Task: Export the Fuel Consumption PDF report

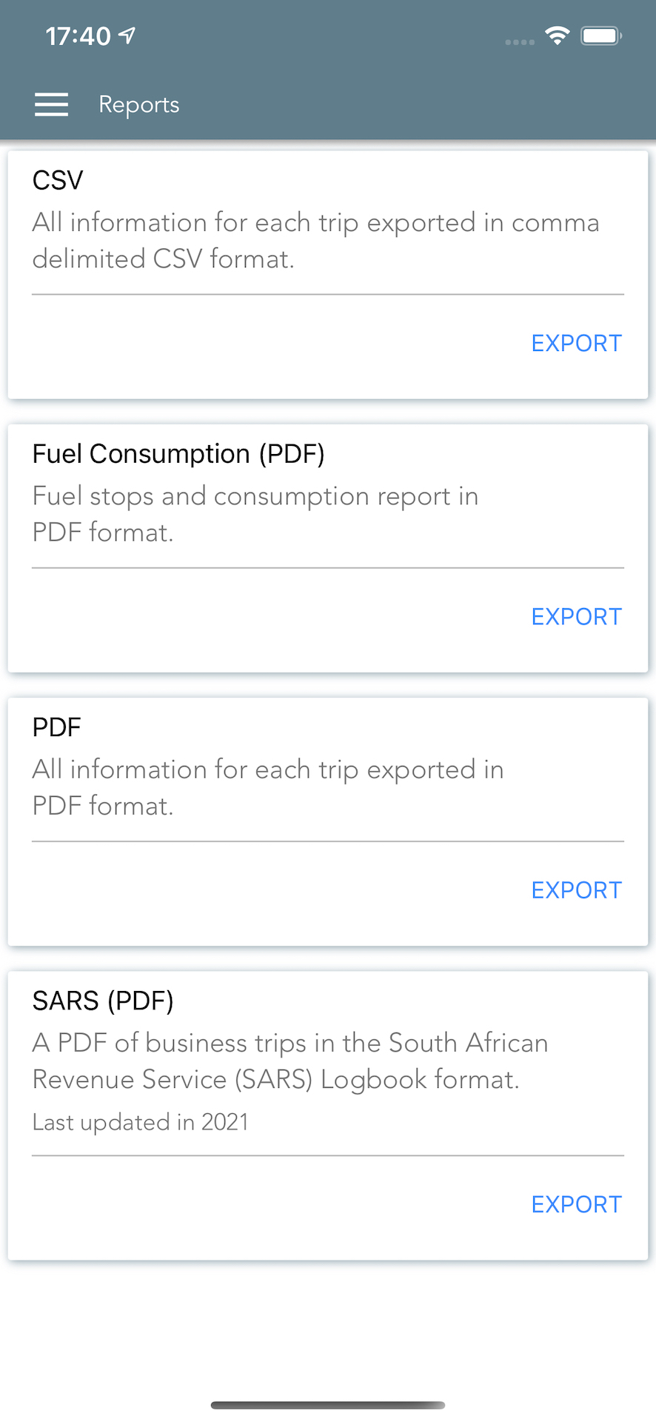Action: [576, 616]
